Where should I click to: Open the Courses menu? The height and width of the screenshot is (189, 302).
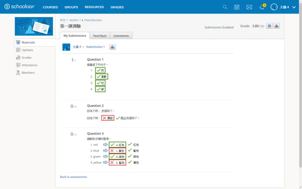[x=50, y=7]
